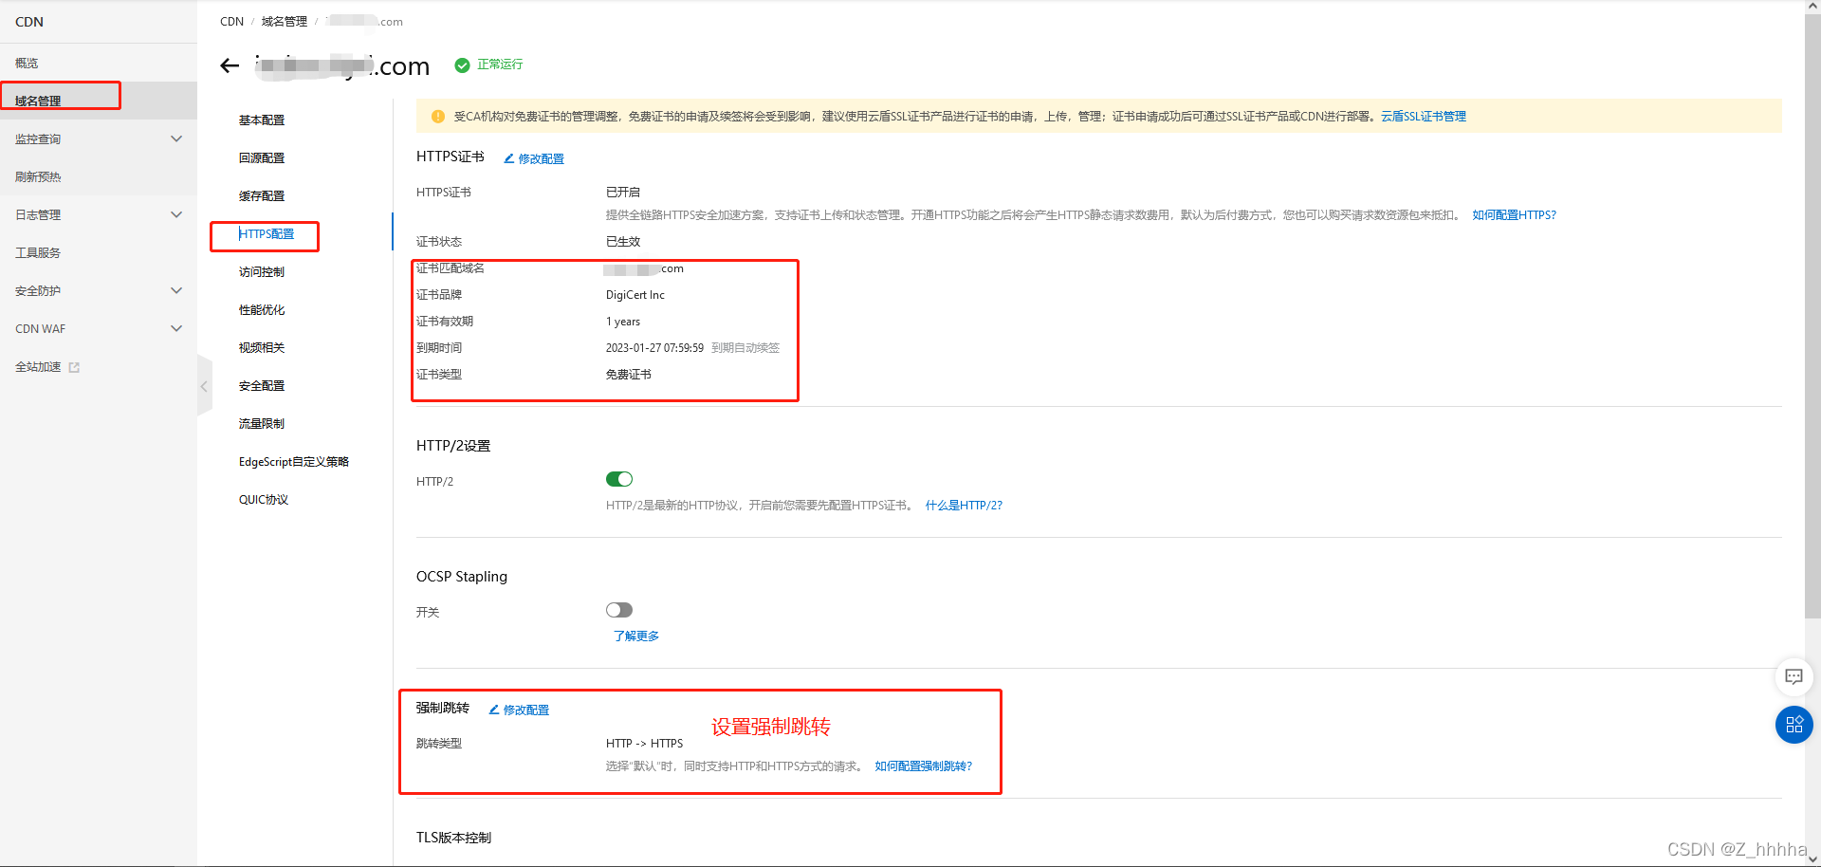This screenshot has height=867, width=1821.
Task: Expand the 监控查询 sidebar section
Action: tap(176, 138)
